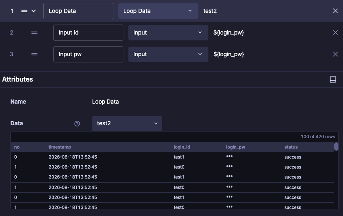Show help for Data question mark icon
Image resolution: width=343 pixels, height=216 pixels.
pos(77,124)
